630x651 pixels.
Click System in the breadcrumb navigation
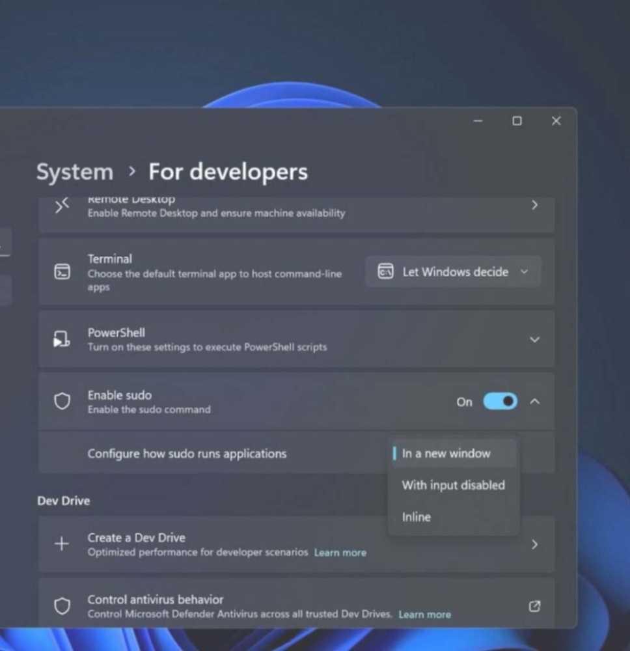click(74, 171)
